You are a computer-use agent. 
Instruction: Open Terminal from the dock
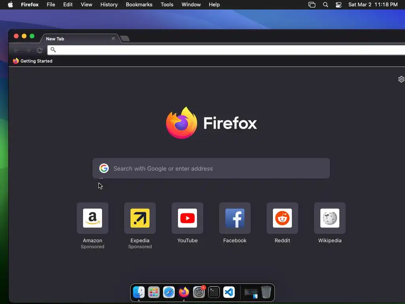coord(214,292)
